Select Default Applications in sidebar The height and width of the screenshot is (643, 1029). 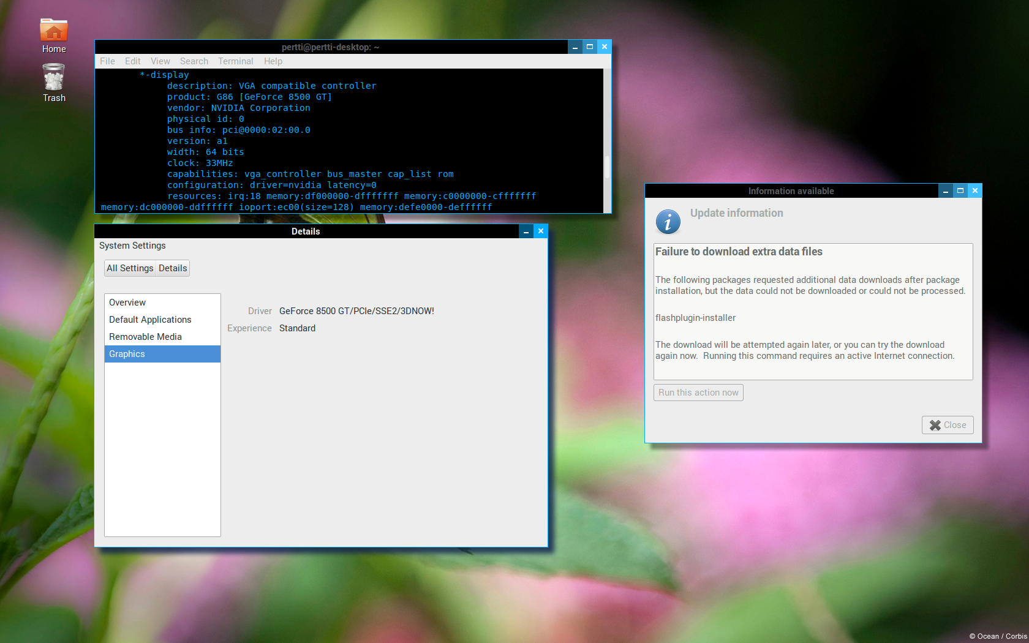pos(150,320)
